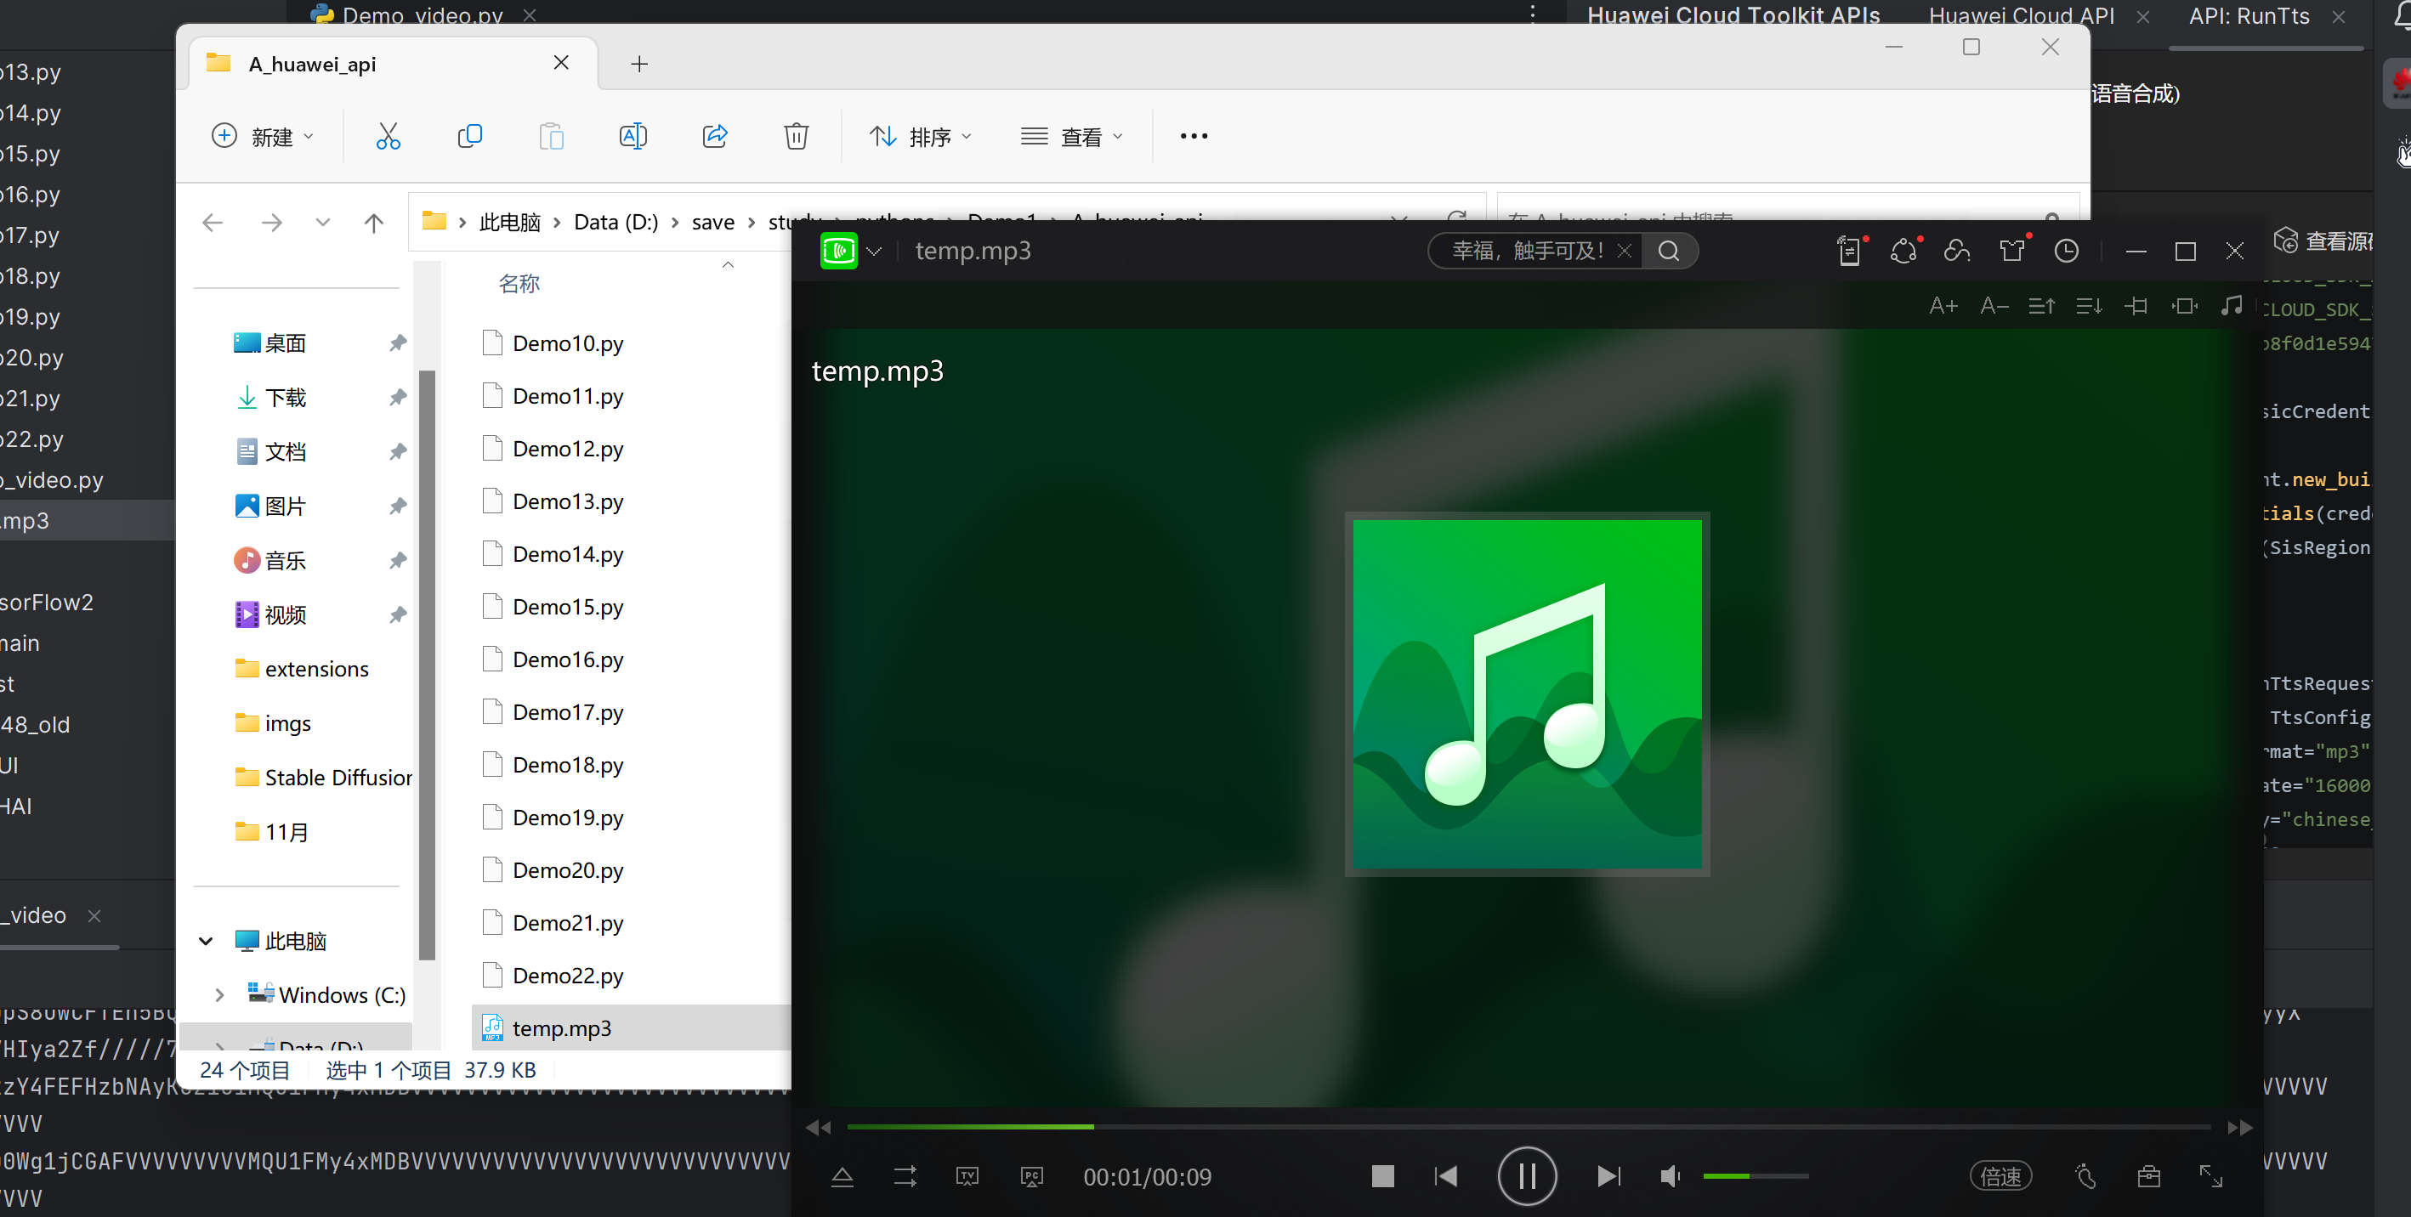Viewport: 2411px width, 1217px height.
Task: Click the wireless transfer document icon in player
Action: (1849, 251)
